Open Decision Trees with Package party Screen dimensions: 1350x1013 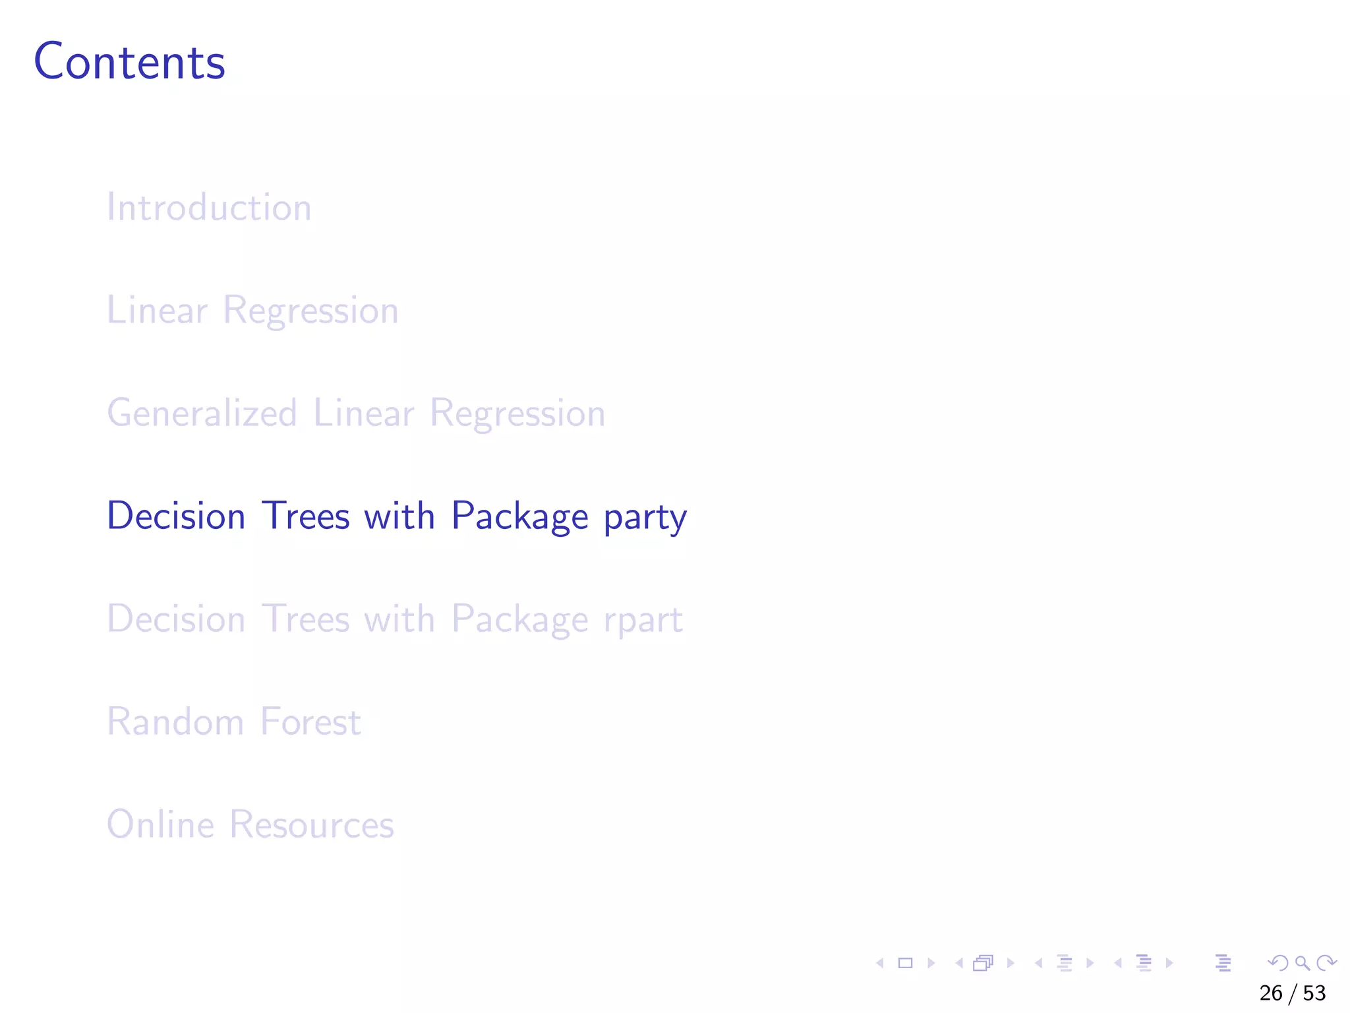click(x=397, y=516)
